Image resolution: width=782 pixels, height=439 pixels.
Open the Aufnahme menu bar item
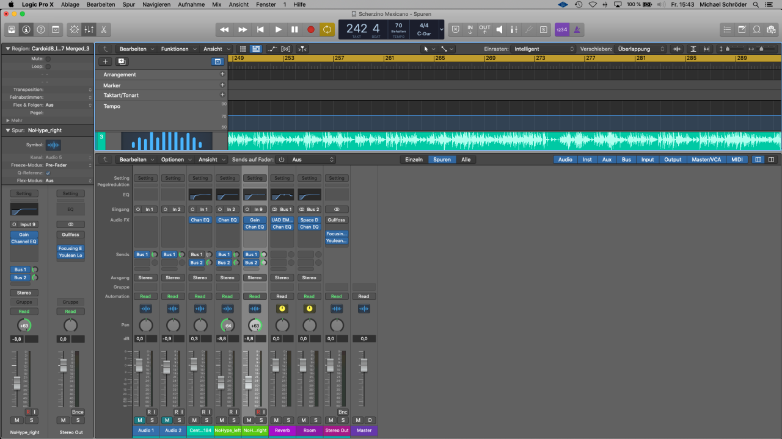tap(191, 4)
